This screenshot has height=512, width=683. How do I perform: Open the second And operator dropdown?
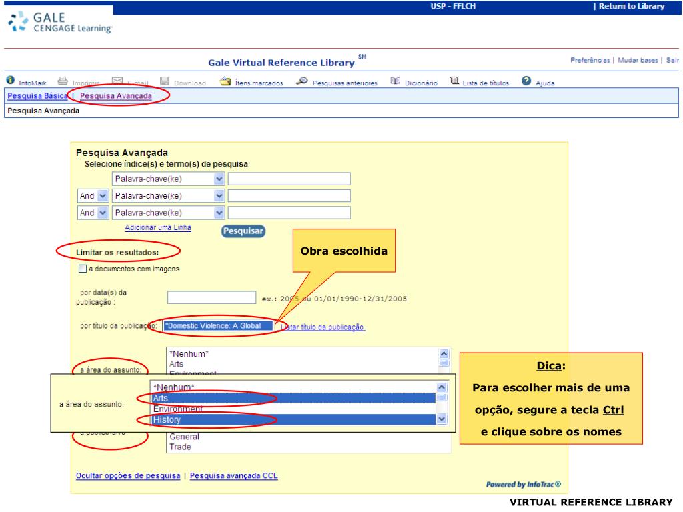pos(93,213)
